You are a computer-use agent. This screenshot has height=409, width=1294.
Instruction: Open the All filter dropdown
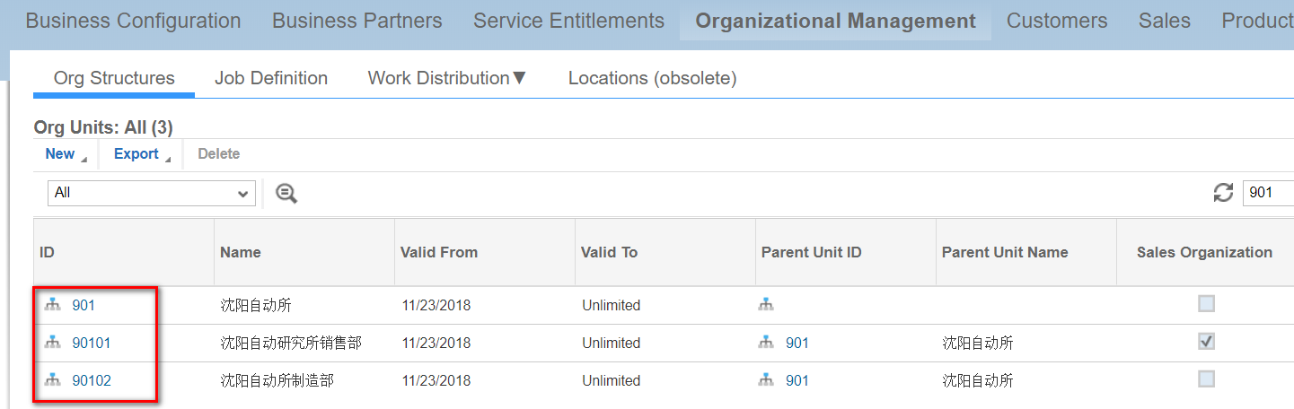pos(152,193)
